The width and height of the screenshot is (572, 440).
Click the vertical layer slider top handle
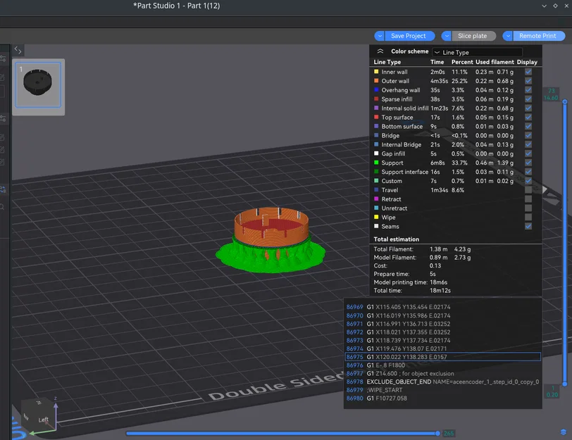tap(565, 101)
